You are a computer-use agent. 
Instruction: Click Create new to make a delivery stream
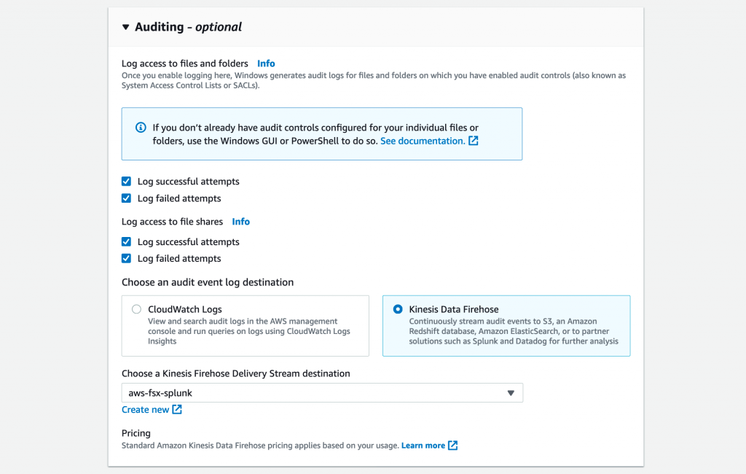coord(146,409)
